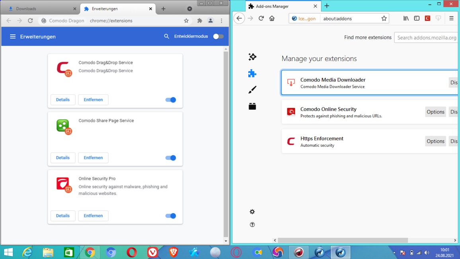Show Details for Online Security Pro
Viewport: 460px width, 259px height.
click(x=63, y=216)
